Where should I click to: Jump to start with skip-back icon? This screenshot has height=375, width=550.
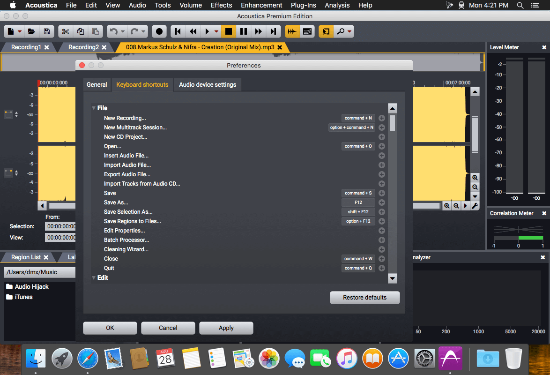tap(178, 31)
